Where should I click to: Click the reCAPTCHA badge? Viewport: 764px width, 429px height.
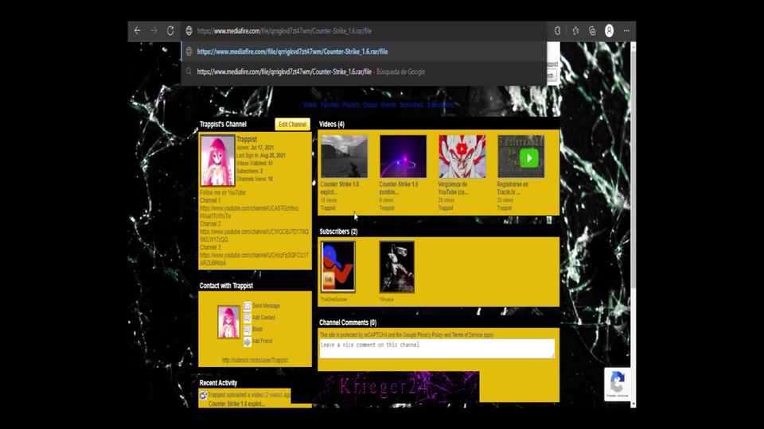pos(618,385)
